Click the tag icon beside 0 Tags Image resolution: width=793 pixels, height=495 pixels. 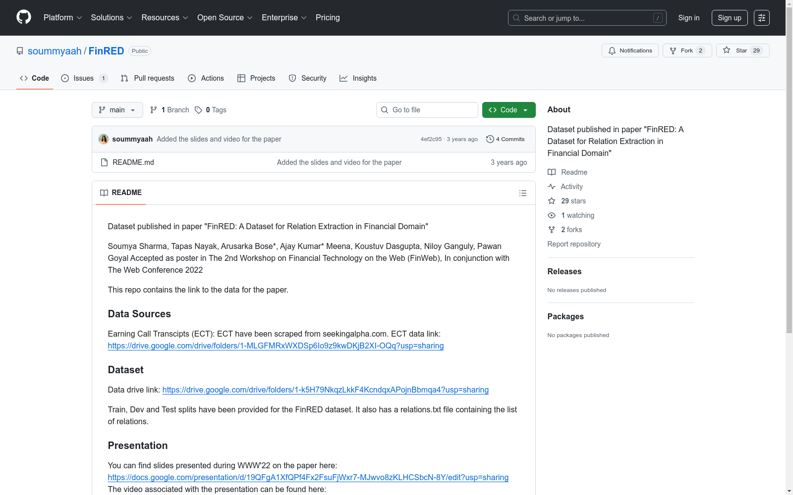198,110
